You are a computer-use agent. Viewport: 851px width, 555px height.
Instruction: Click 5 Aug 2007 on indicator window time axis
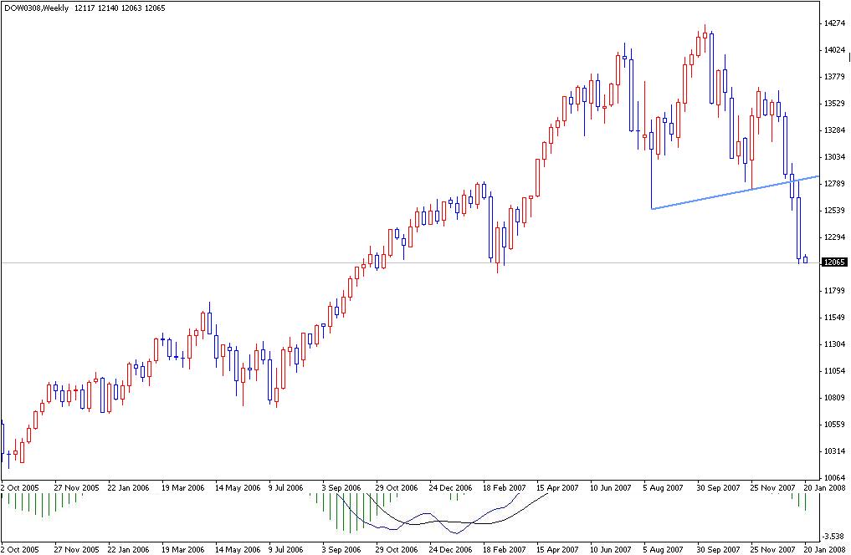(664, 550)
